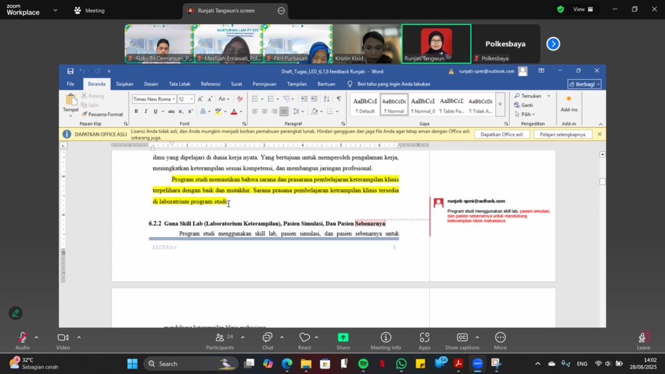The image size is (665, 374).
Task: Open Zoom Apps icon
Action: [x=425, y=342]
